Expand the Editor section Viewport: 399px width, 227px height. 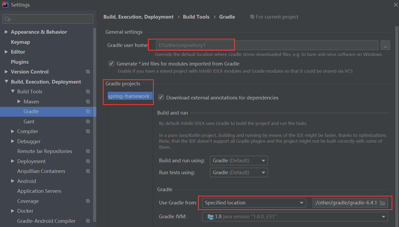(x=6, y=52)
